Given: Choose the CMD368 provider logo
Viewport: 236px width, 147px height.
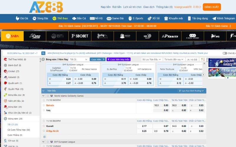Looking at the screenshot, I should point(35,36).
